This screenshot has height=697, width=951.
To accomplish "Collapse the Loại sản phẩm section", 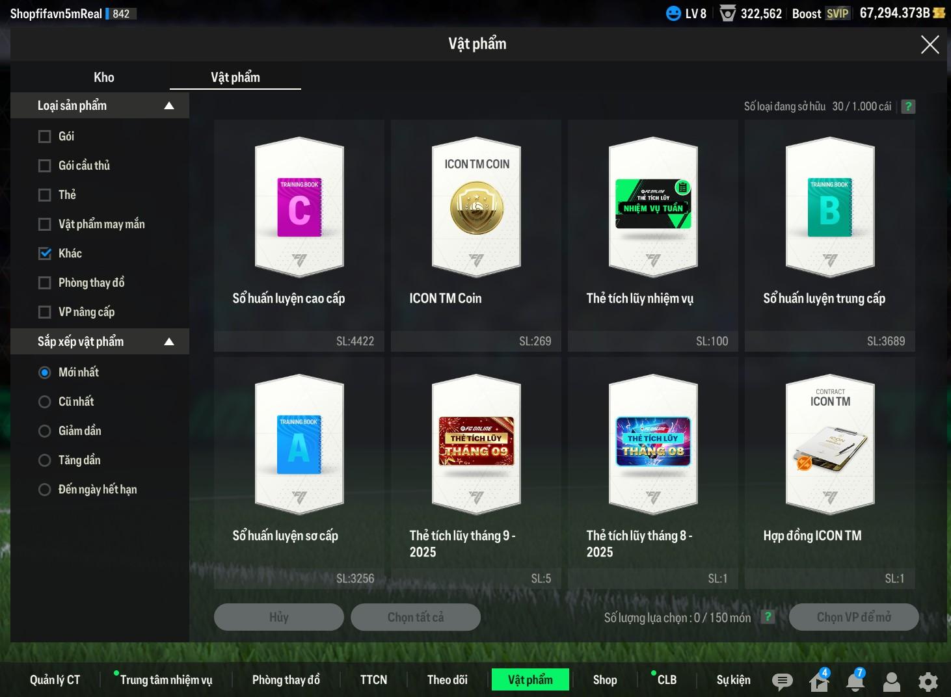I will point(169,106).
